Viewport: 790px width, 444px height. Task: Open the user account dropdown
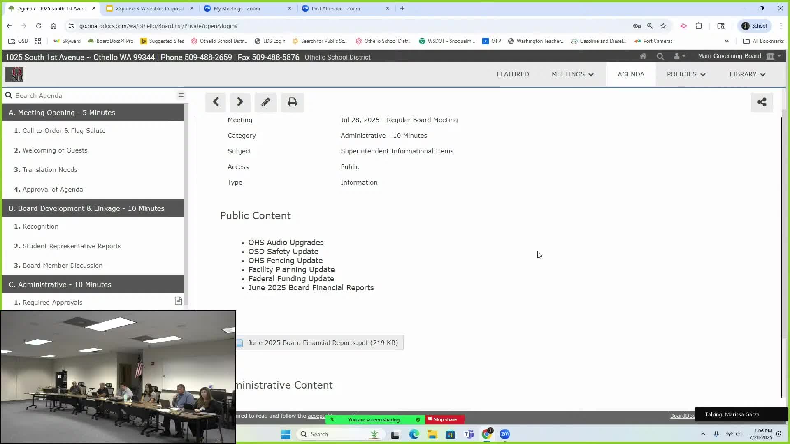pos(679,56)
